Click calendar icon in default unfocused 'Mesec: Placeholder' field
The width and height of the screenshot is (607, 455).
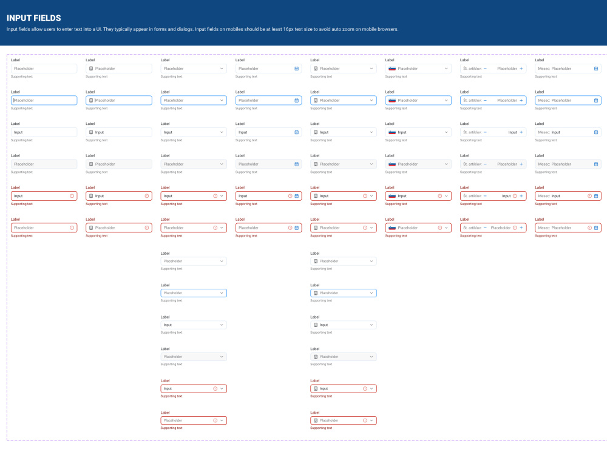click(x=596, y=69)
